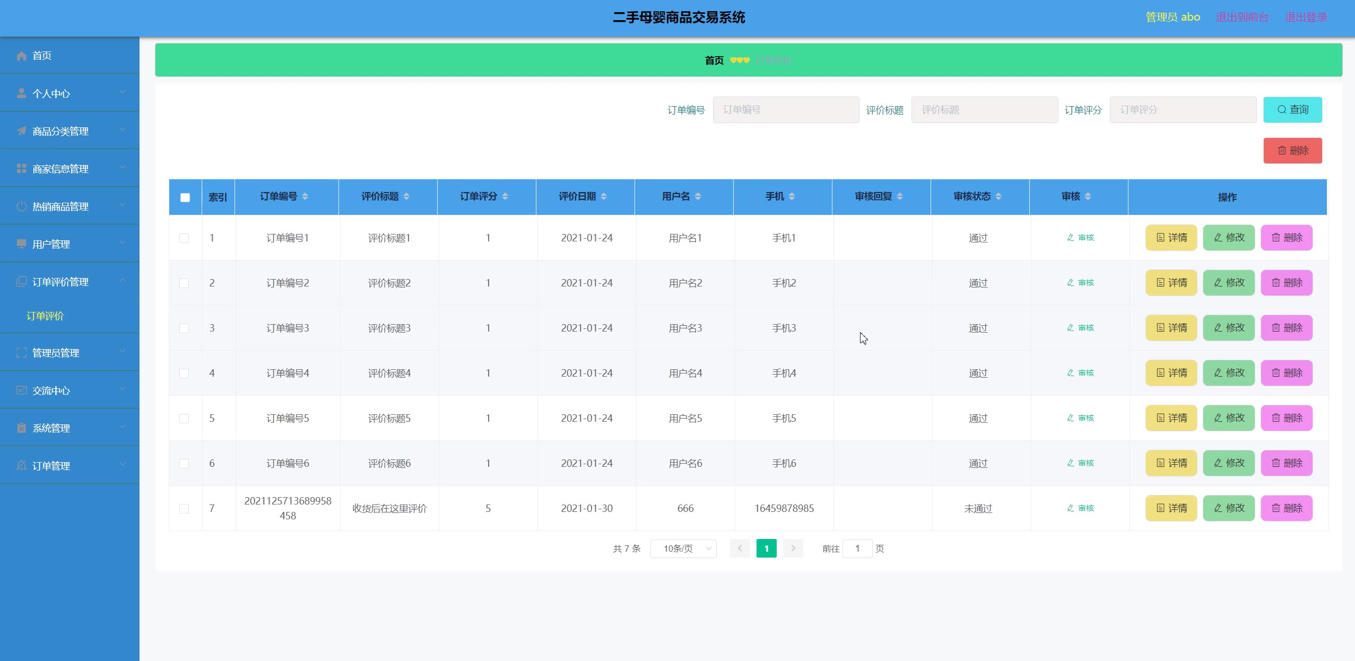Sort by 评价日期 column arrows
Image resolution: width=1355 pixels, height=661 pixels.
[x=604, y=197]
